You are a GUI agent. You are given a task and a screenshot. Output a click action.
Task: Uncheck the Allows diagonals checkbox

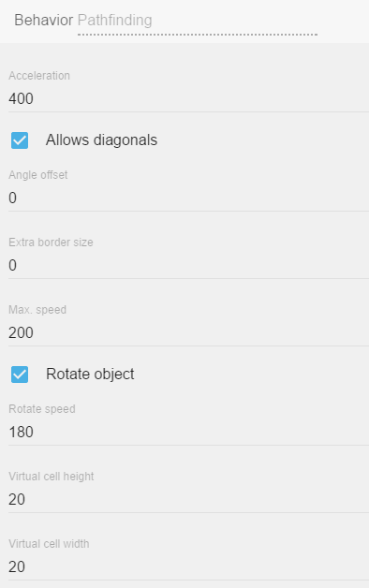[20, 140]
